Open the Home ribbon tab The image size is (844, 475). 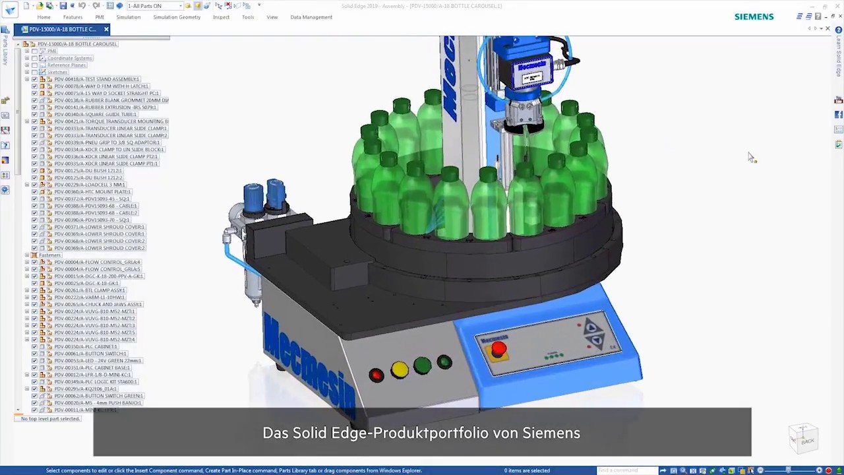[x=44, y=17]
